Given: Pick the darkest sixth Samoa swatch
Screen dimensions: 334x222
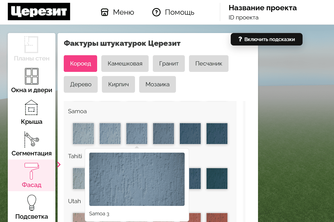Looking at the screenshot, I should 217,133.
